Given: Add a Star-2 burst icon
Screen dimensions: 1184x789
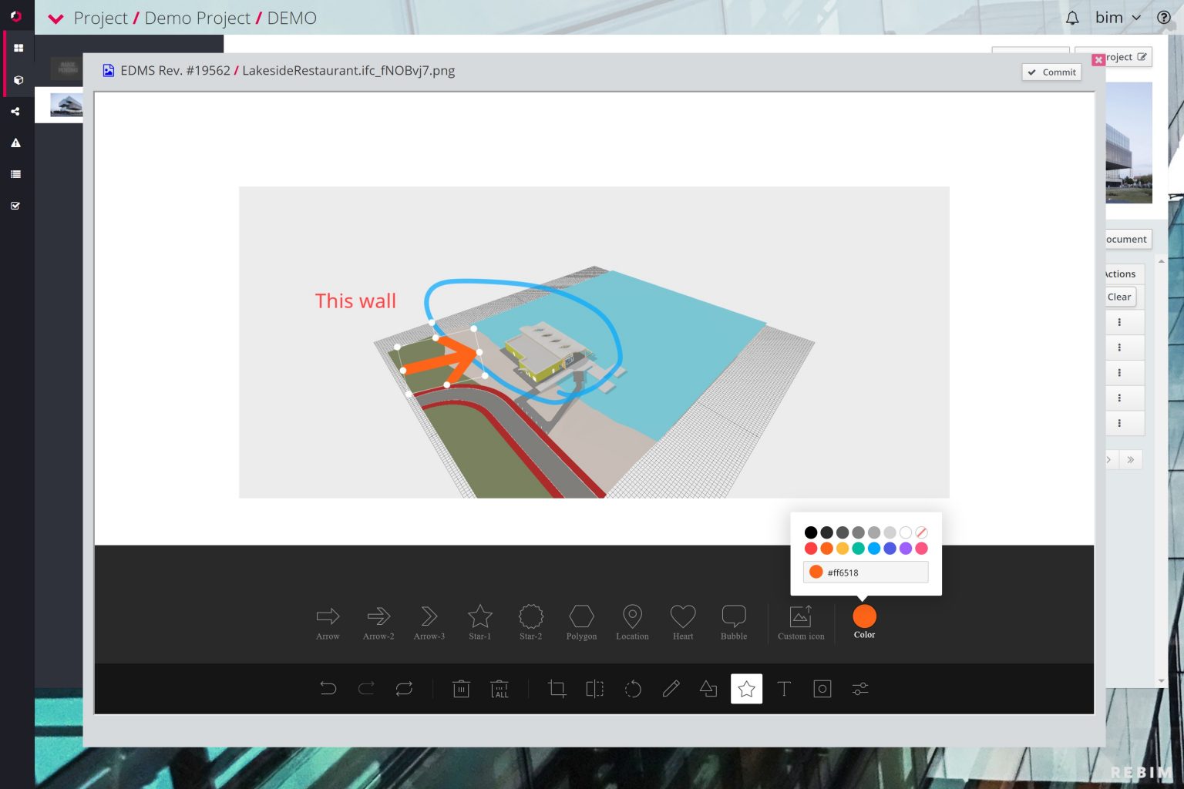Looking at the screenshot, I should [x=530, y=623].
